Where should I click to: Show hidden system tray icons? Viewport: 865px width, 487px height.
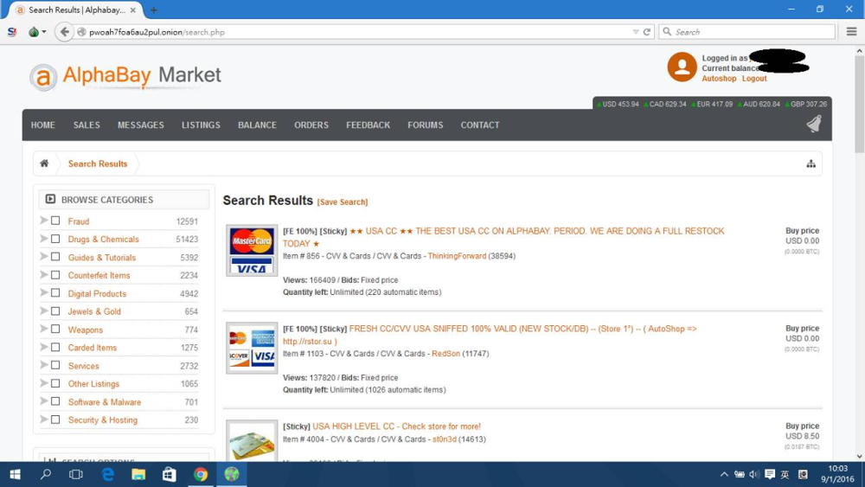pyautogui.click(x=724, y=474)
